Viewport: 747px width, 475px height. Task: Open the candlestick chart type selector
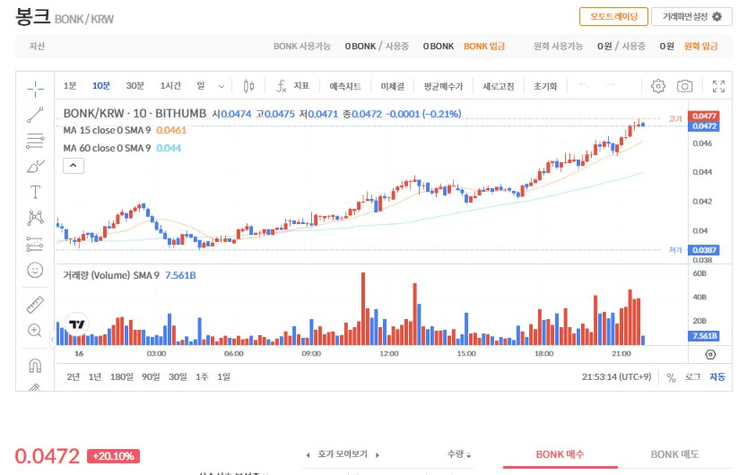(x=248, y=86)
